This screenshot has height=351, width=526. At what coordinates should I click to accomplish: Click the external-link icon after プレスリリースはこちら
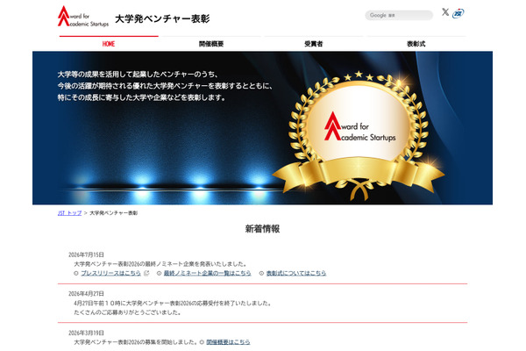(146, 273)
